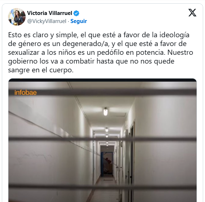Image resolution: width=205 pixels, height=202 pixels.
Task: Click the word "combatir" in tweet text
Action: click(x=80, y=61)
